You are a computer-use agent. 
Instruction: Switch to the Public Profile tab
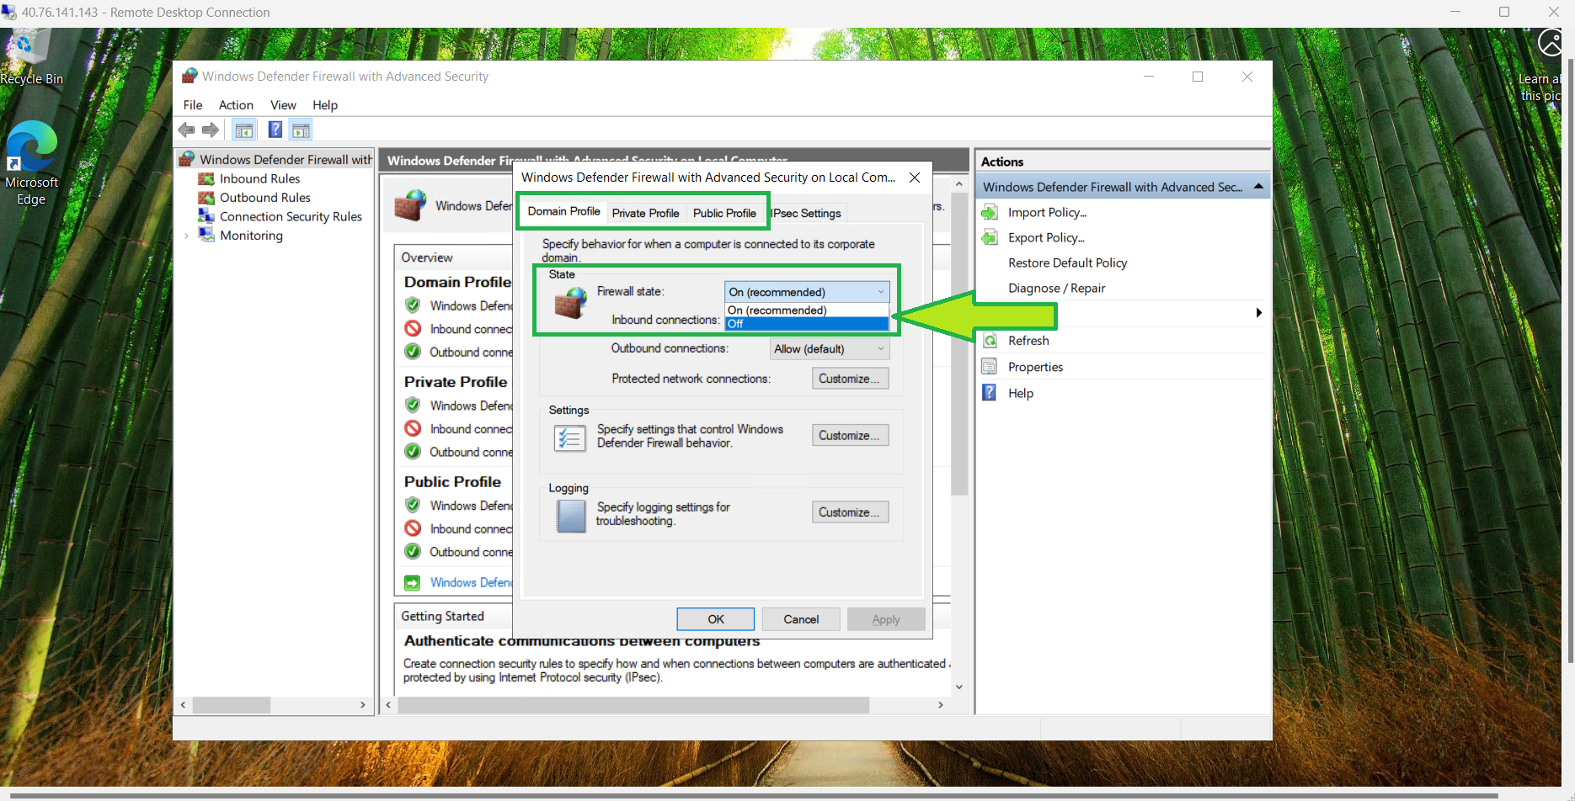click(724, 213)
